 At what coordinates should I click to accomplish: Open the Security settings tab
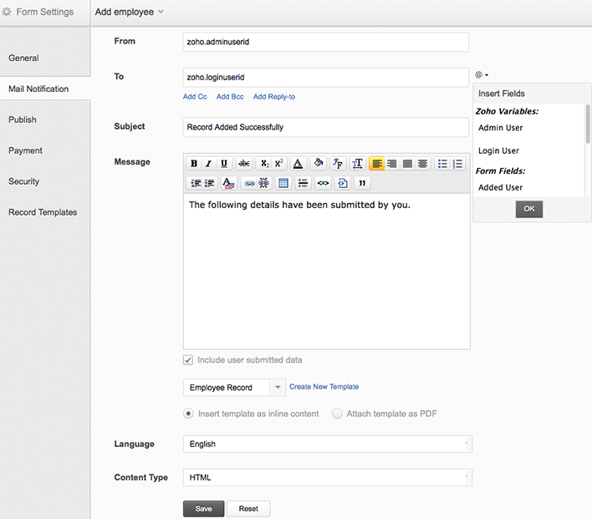click(23, 181)
